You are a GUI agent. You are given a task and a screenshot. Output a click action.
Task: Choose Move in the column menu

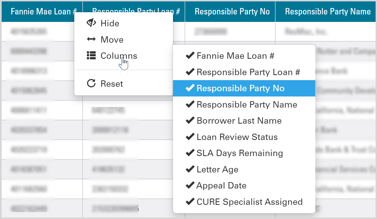coord(123,40)
